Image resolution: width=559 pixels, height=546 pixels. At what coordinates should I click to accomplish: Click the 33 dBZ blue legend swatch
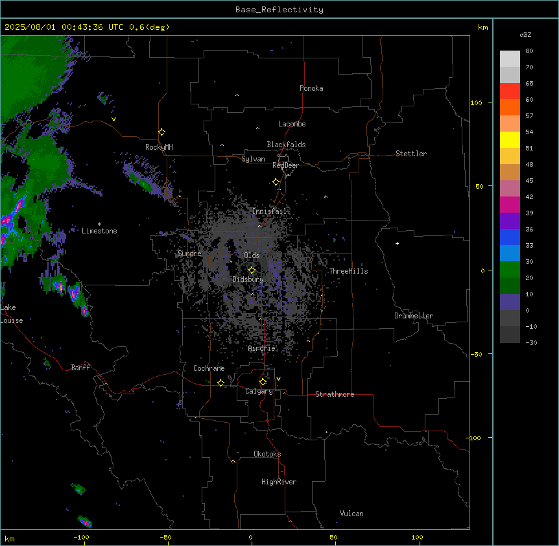pyautogui.click(x=510, y=253)
